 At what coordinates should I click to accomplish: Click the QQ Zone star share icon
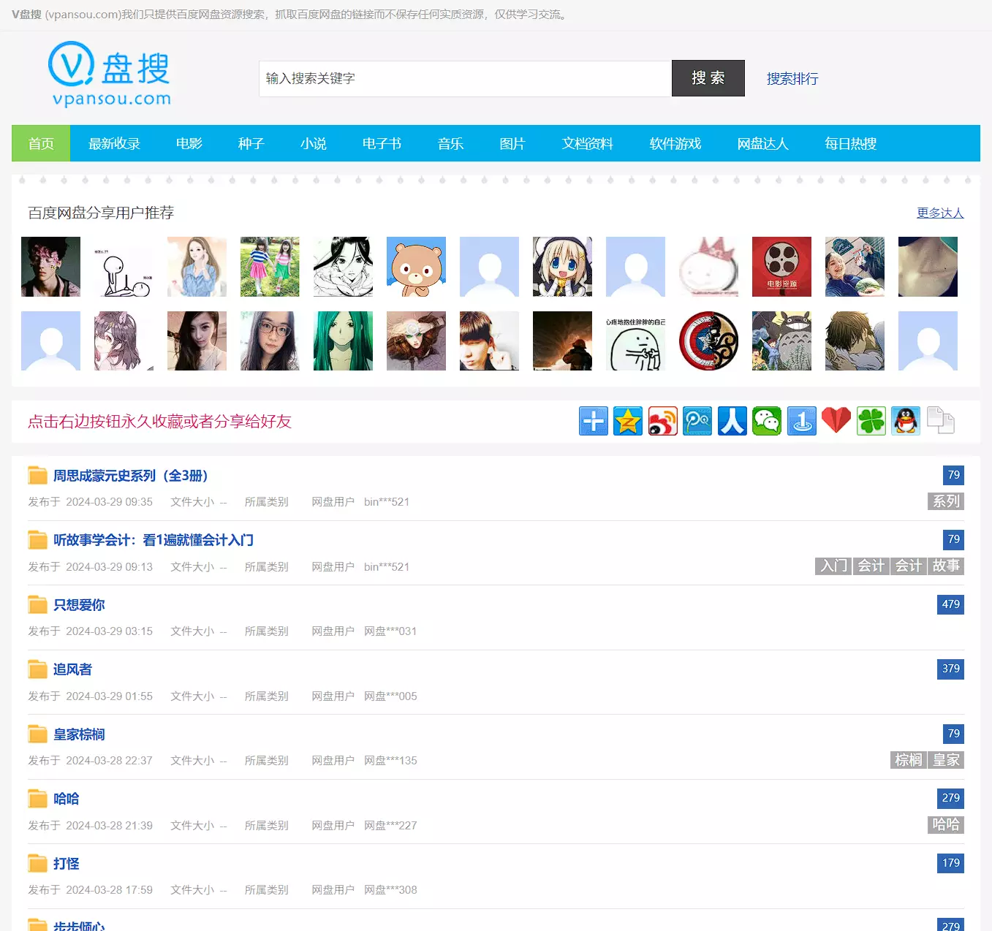pos(628,421)
